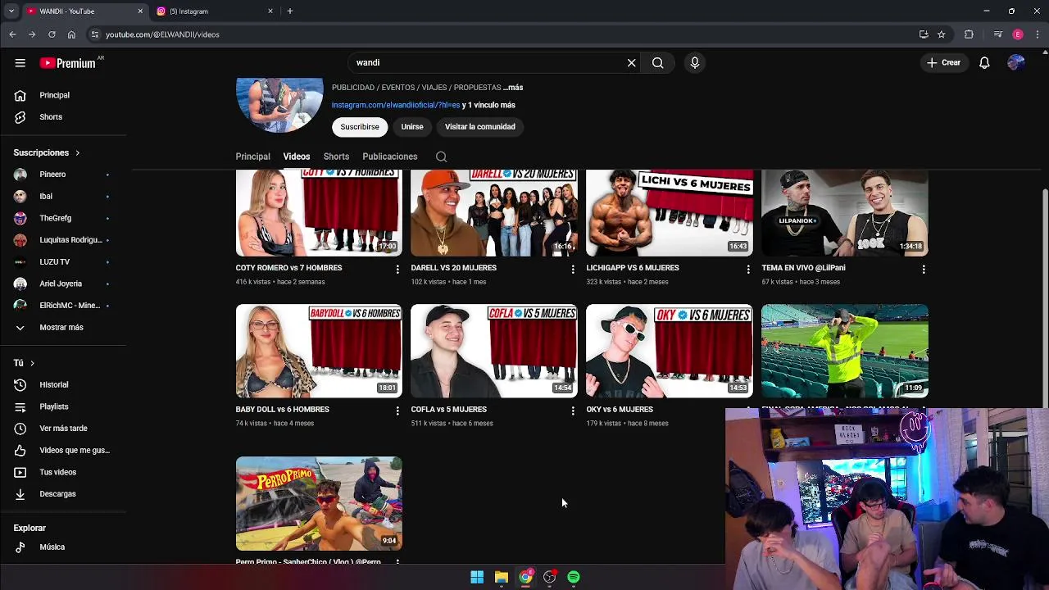Go back in browser history

pyautogui.click(x=12, y=34)
